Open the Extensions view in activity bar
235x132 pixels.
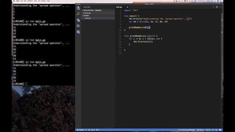[x=78, y=32]
